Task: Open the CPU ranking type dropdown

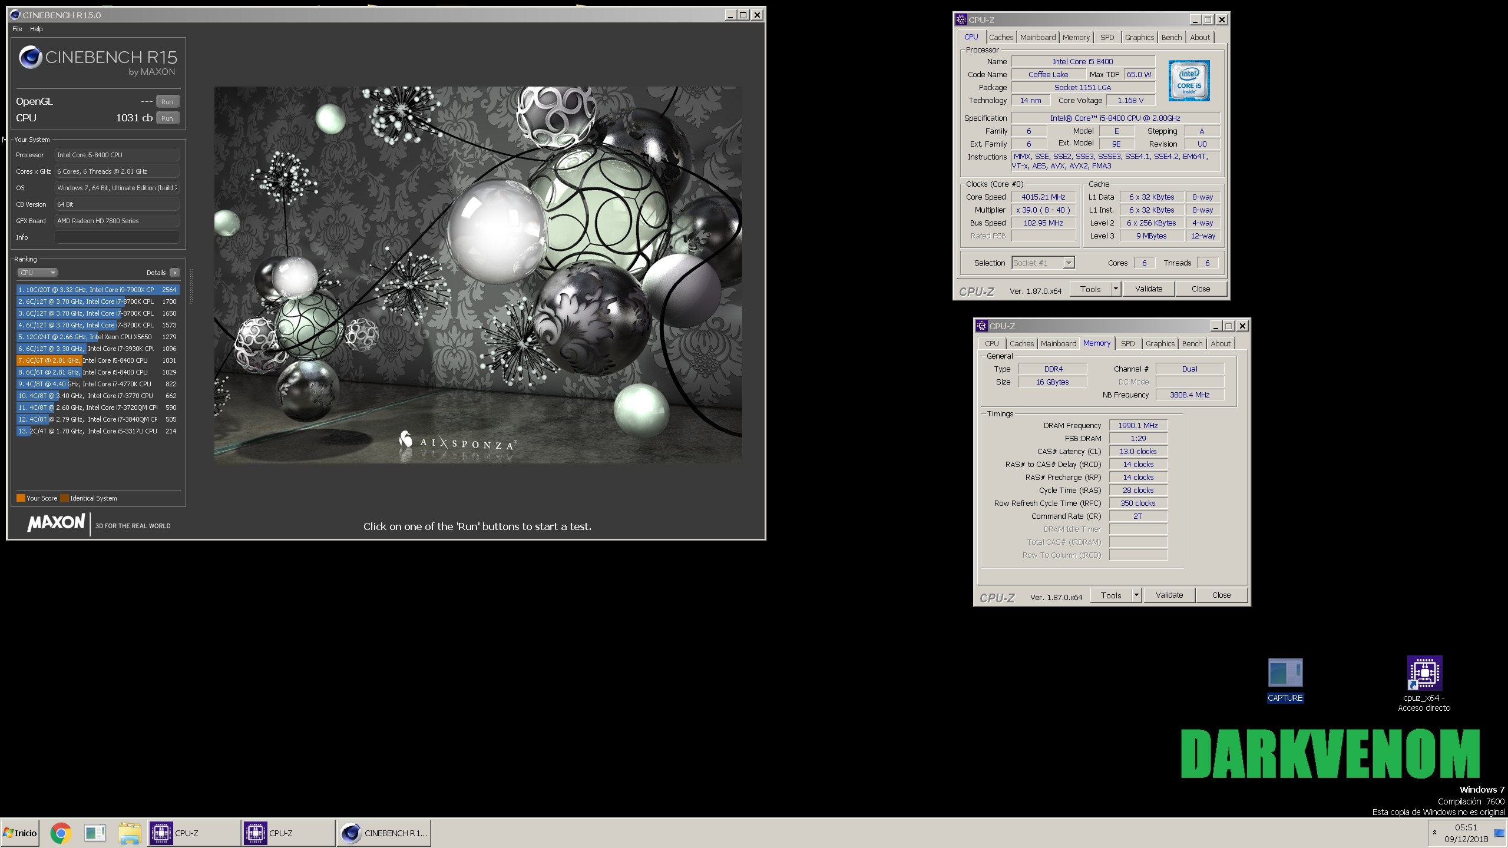Action: (37, 273)
